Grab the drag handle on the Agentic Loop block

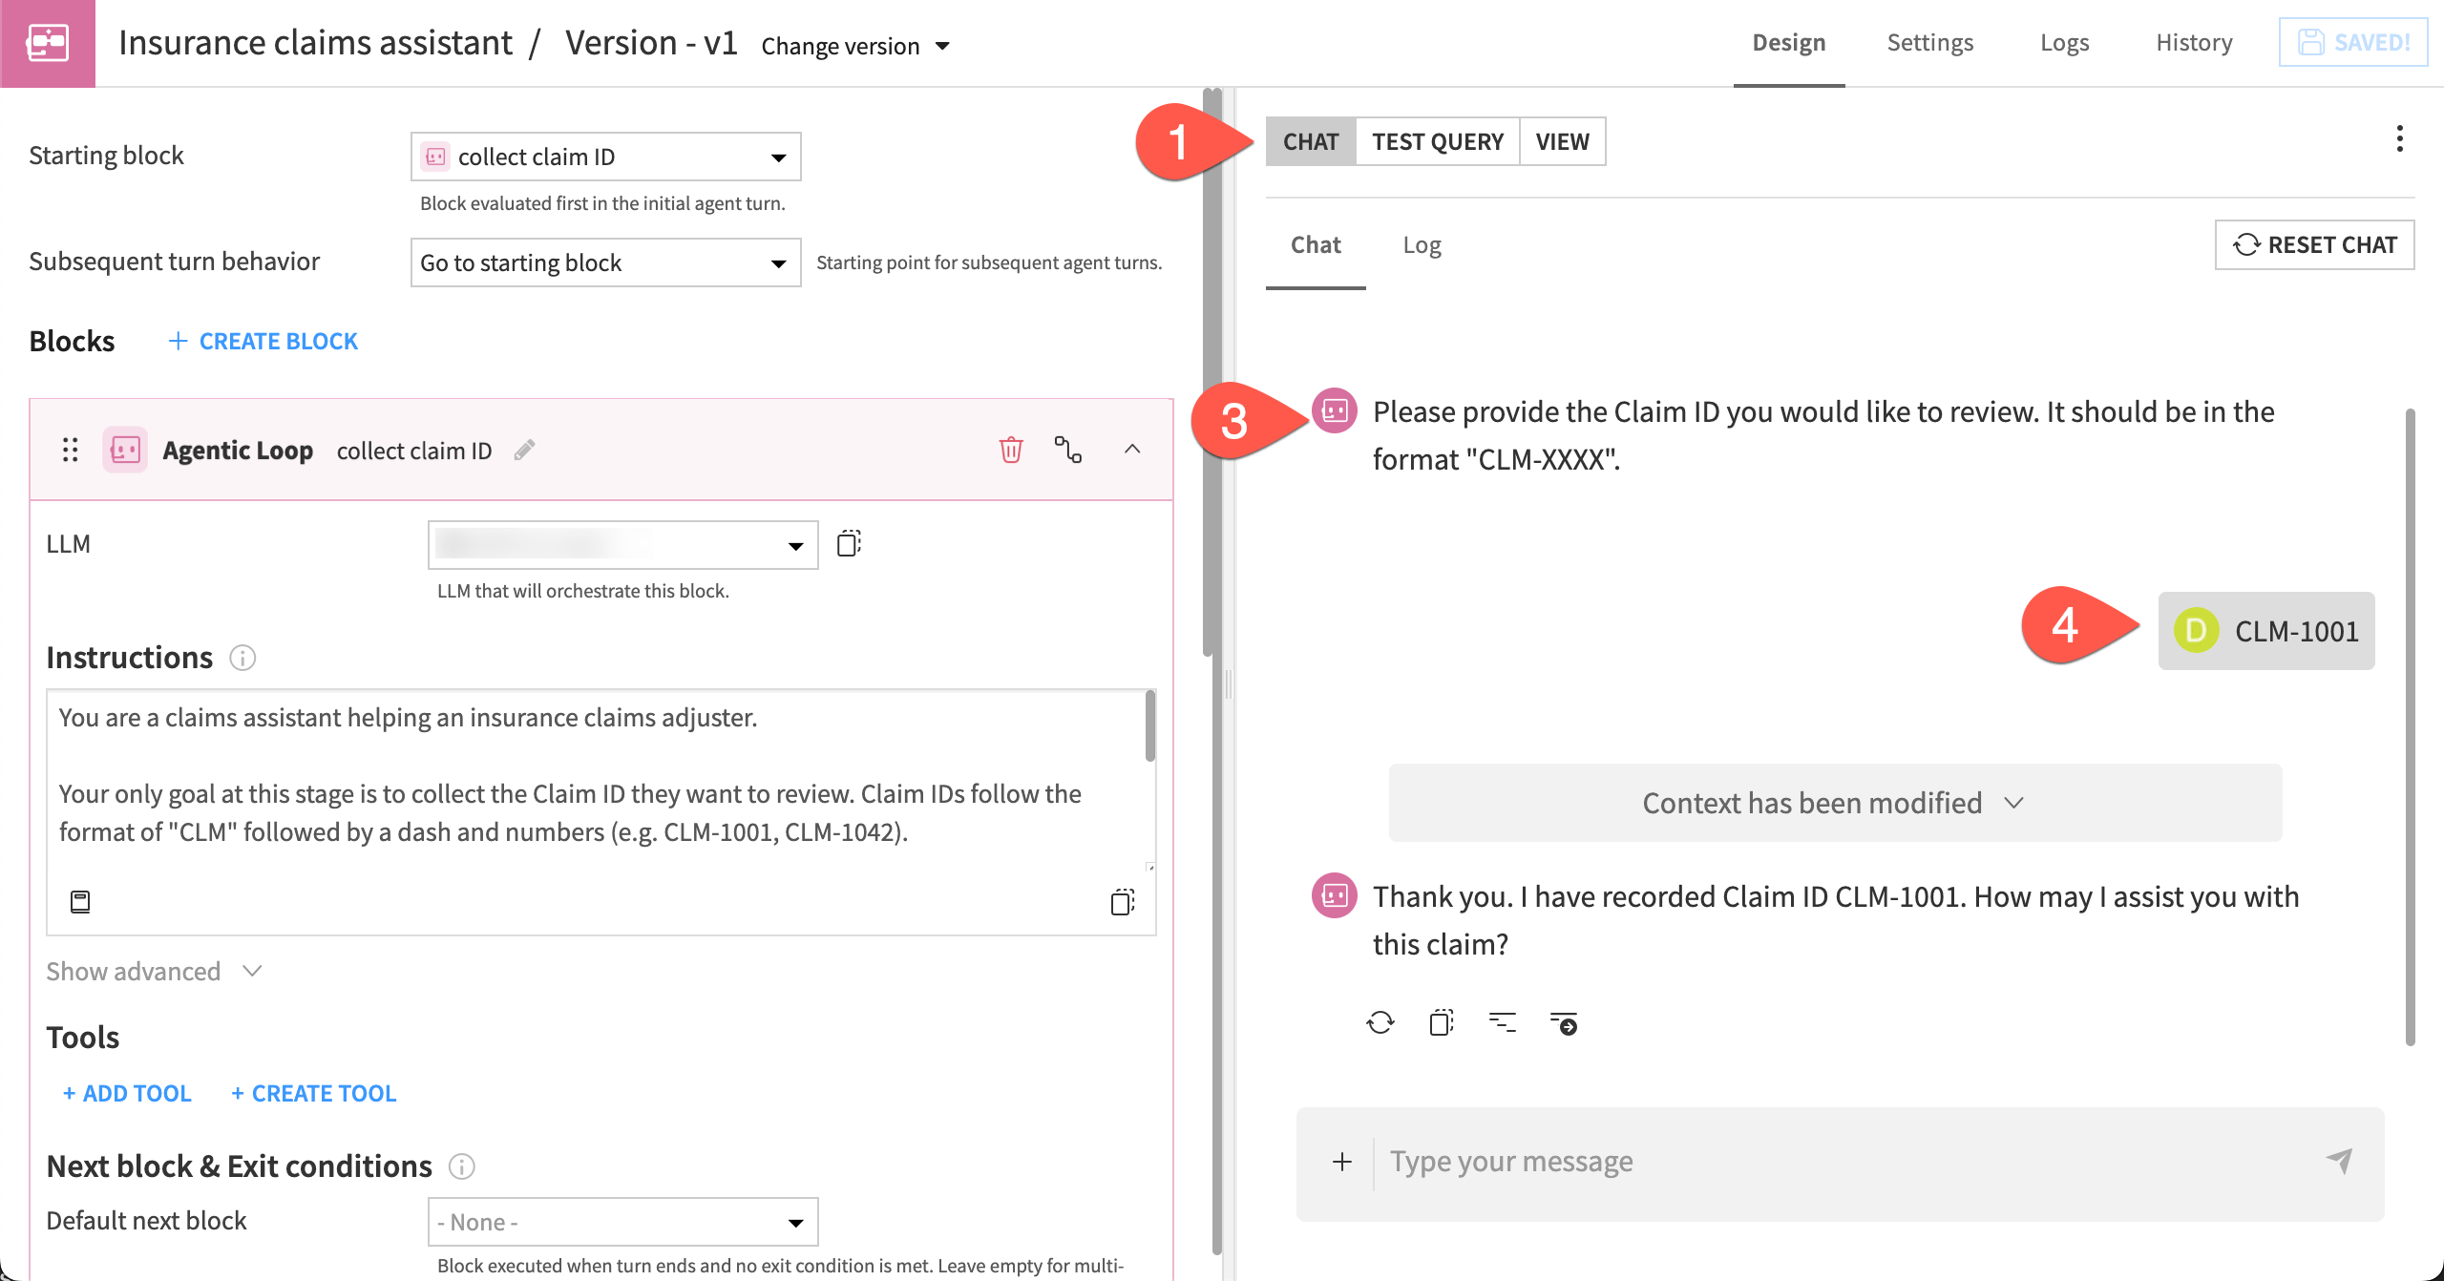[68, 450]
